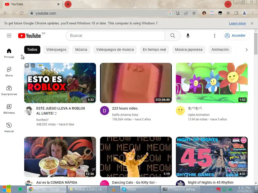Open the tab search dropdown arrow

[228, 4]
